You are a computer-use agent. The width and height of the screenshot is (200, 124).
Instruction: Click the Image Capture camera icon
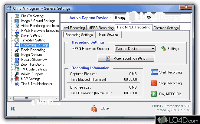pyautogui.click(x=17, y=55)
